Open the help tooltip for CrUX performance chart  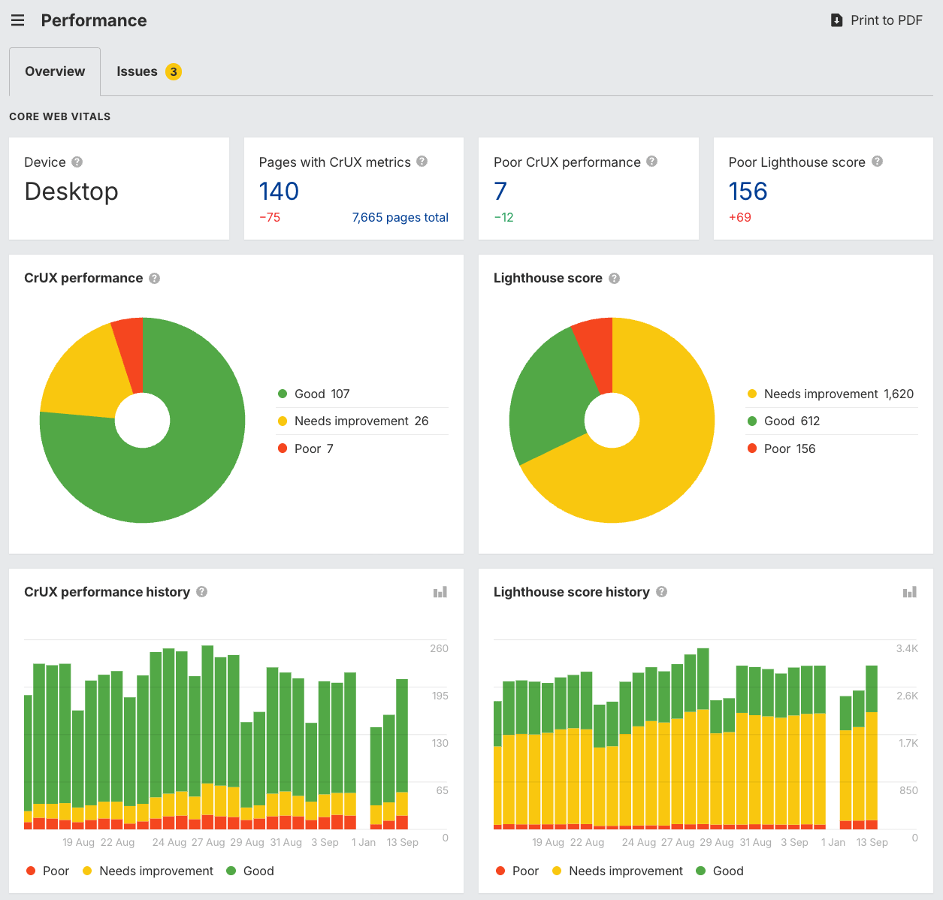(x=154, y=278)
